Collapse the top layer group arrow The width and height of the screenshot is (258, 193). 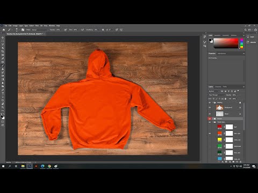(x=212, y=102)
